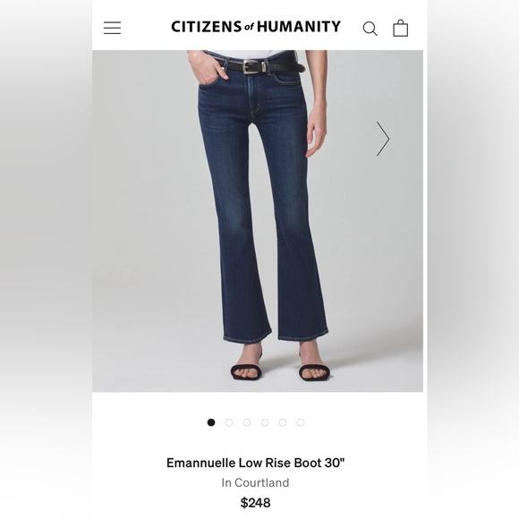Open the hamburger menu
Screen dimensions: 519x519
pos(112,28)
